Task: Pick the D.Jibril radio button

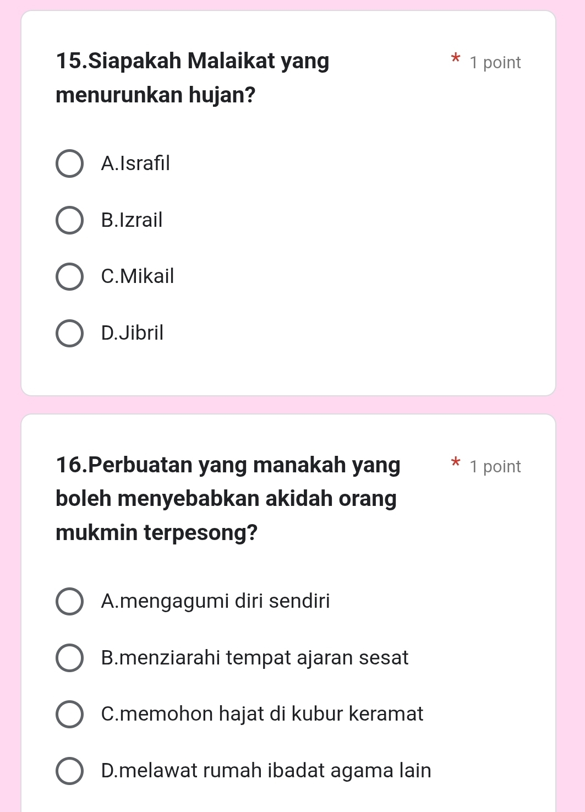Action: (70, 333)
